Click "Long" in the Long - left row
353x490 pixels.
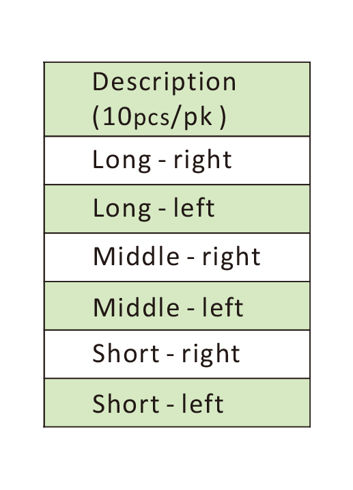click(122, 208)
